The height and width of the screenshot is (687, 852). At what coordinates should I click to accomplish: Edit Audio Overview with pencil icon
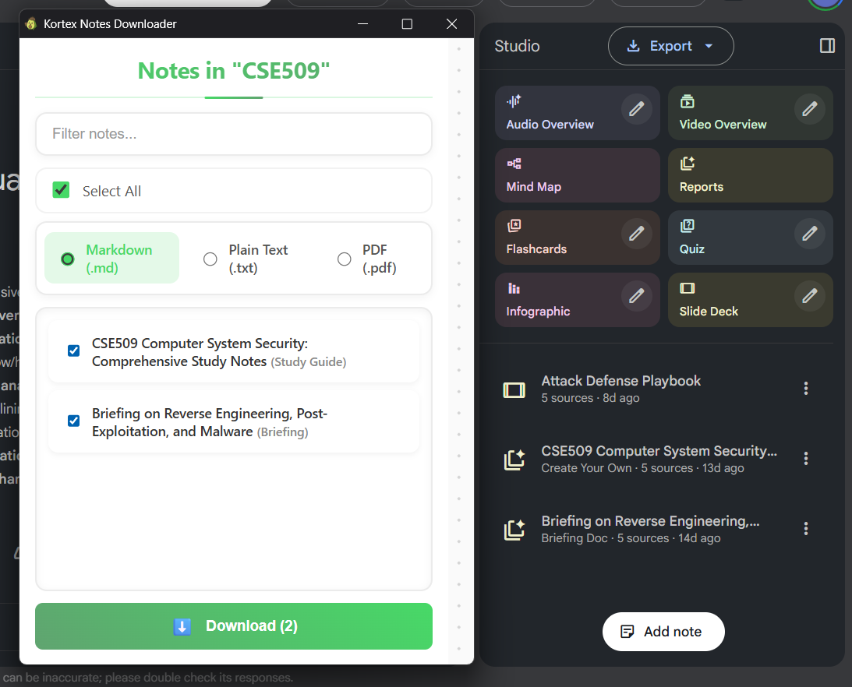point(636,109)
